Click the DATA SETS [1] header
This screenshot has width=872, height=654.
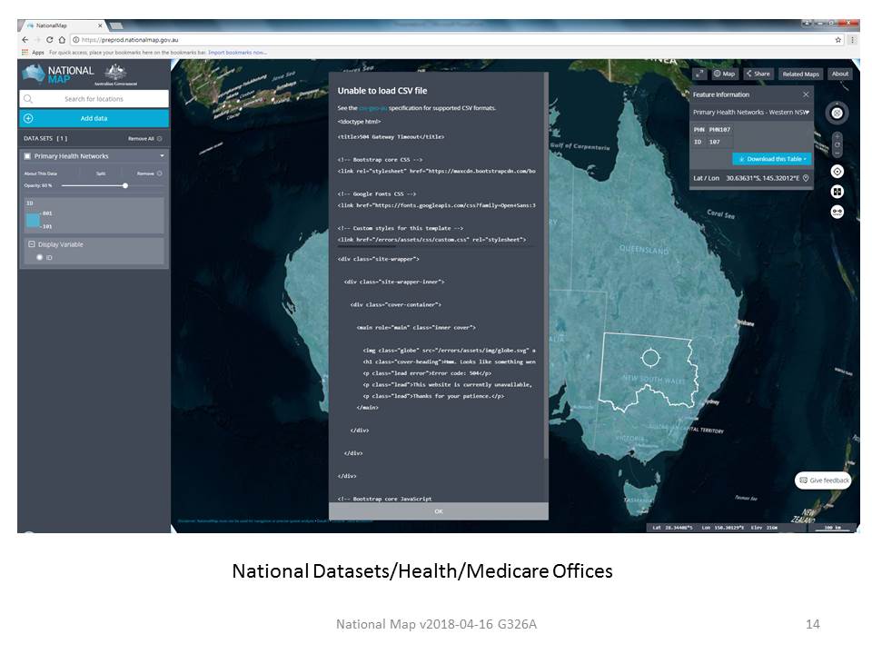coord(45,138)
